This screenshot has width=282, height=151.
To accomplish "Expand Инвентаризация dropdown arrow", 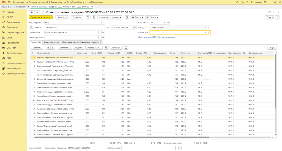I will pyautogui.click(x=100, y=37).
